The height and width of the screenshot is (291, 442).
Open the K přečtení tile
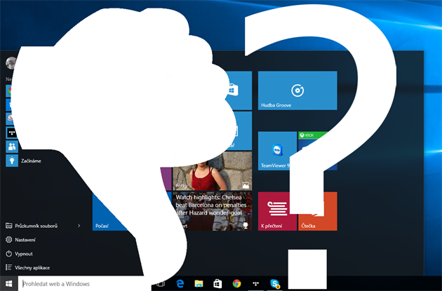click(x=277, y=211)
